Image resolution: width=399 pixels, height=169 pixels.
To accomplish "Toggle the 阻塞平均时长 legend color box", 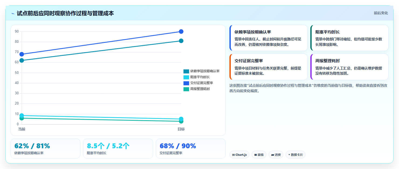I will click(x=186, y=77).
